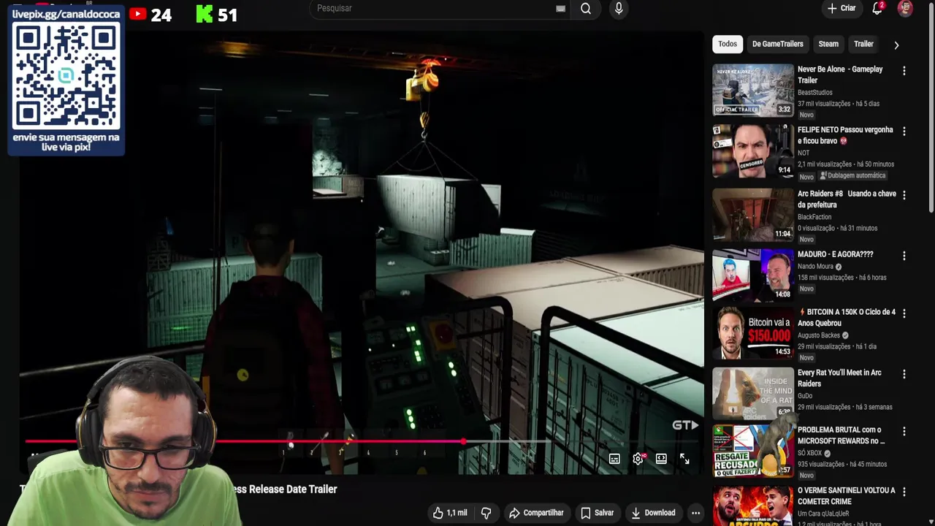935x526 pixels.
Task: Click Dublagem automática label
Action: pyautogui.click(x=852, y=176)
